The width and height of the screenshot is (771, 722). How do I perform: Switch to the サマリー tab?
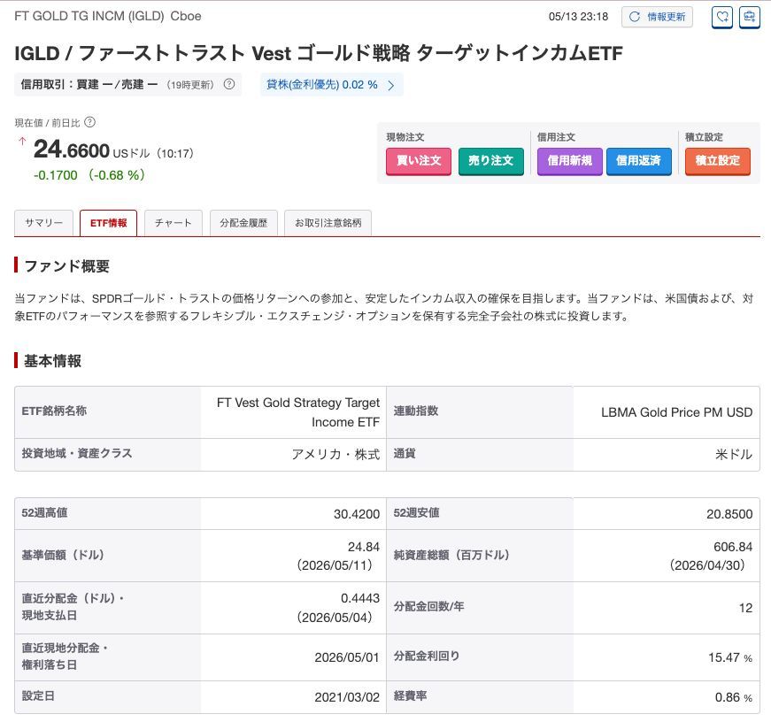[x=43, y=223]
